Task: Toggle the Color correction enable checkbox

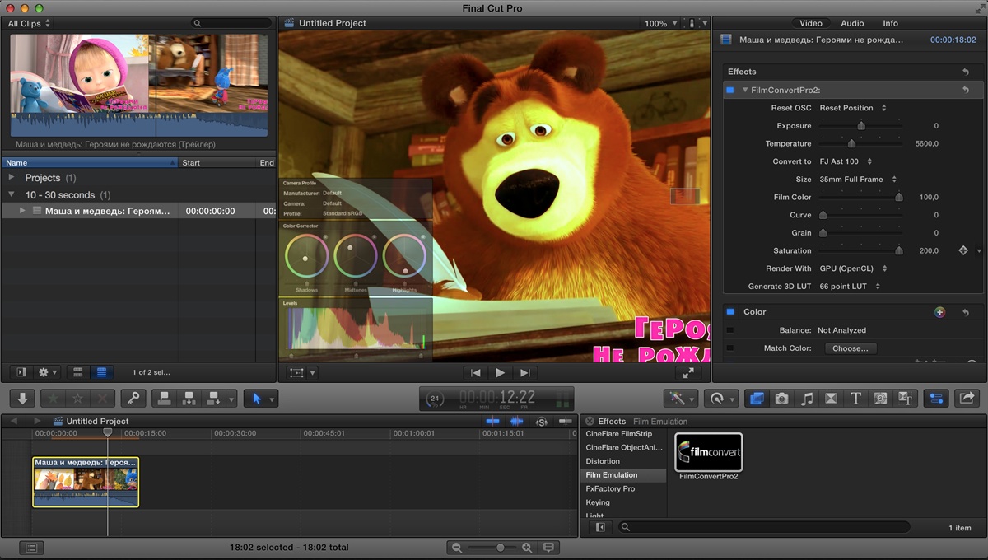Action: (x=729, y=312)
